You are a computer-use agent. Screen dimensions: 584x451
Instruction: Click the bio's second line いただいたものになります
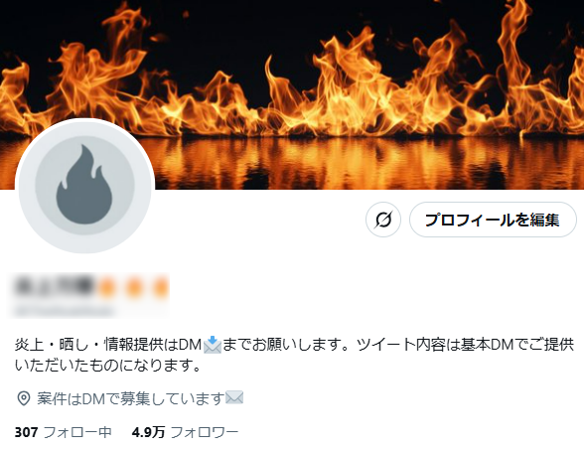107,366
